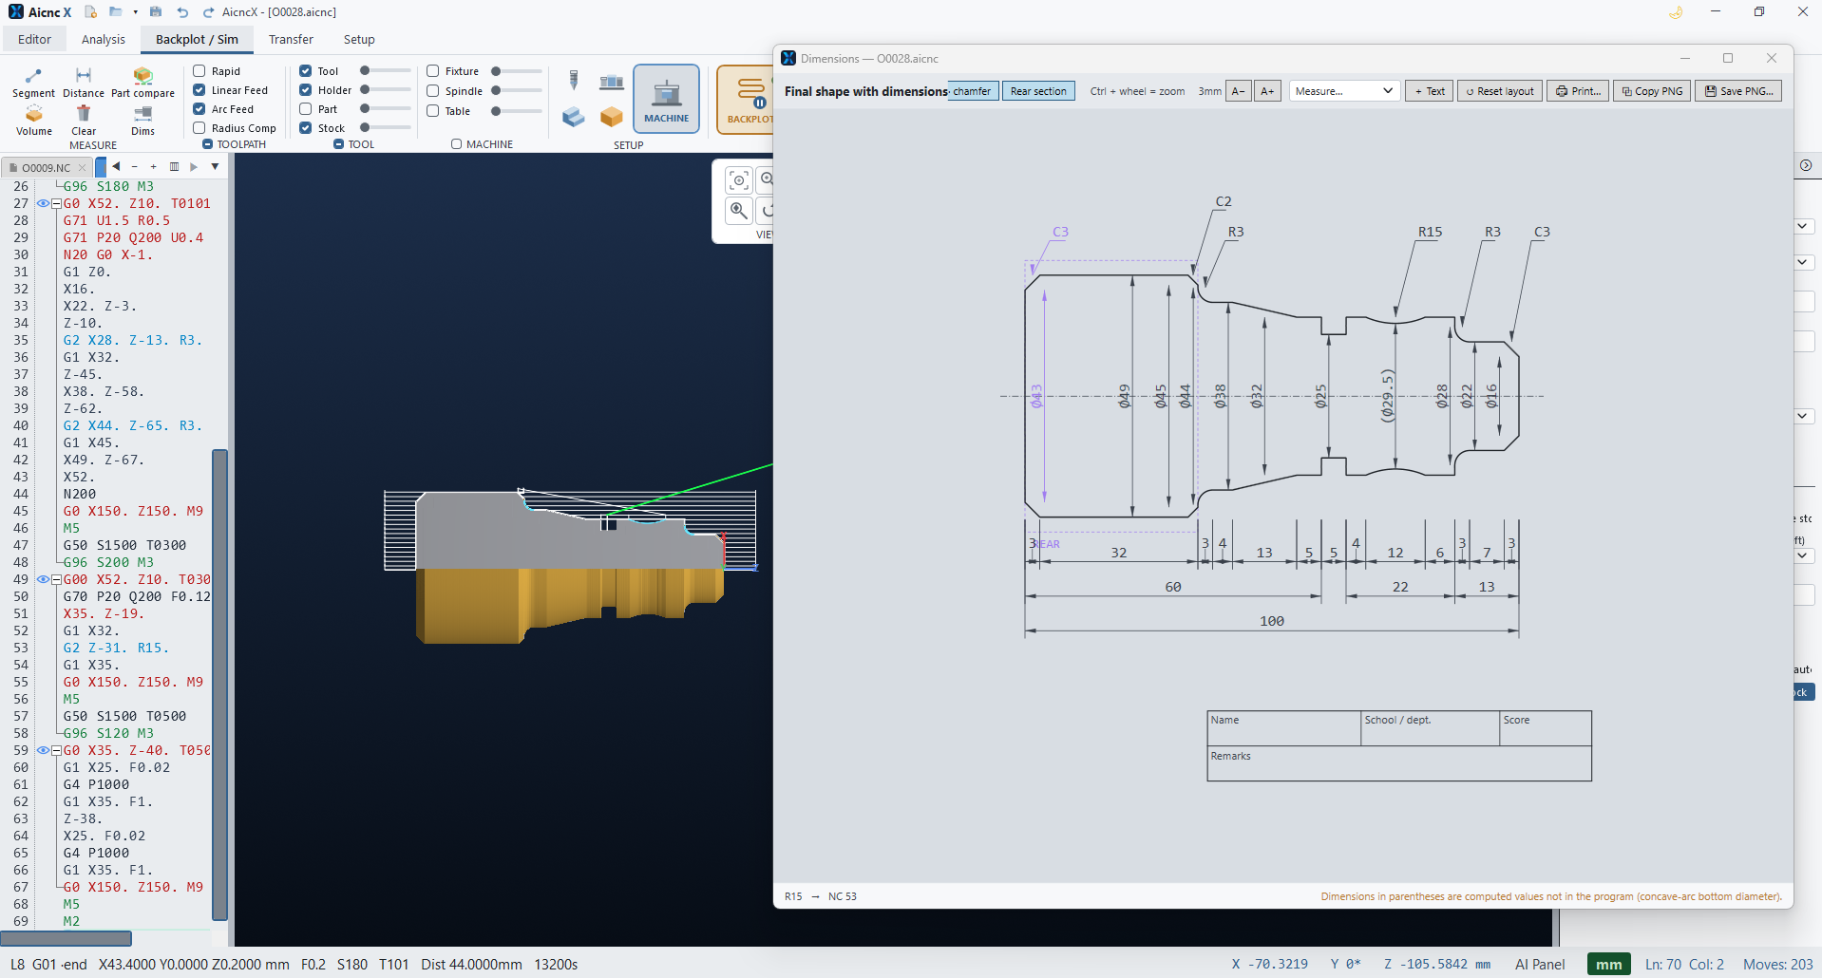Enable the Radius Comp checkbox

point(199,128)
